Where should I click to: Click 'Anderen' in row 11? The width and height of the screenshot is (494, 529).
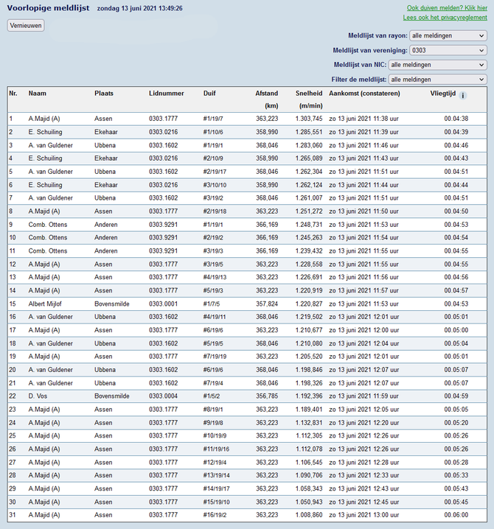pyautogui.click(x=106, y=251)
